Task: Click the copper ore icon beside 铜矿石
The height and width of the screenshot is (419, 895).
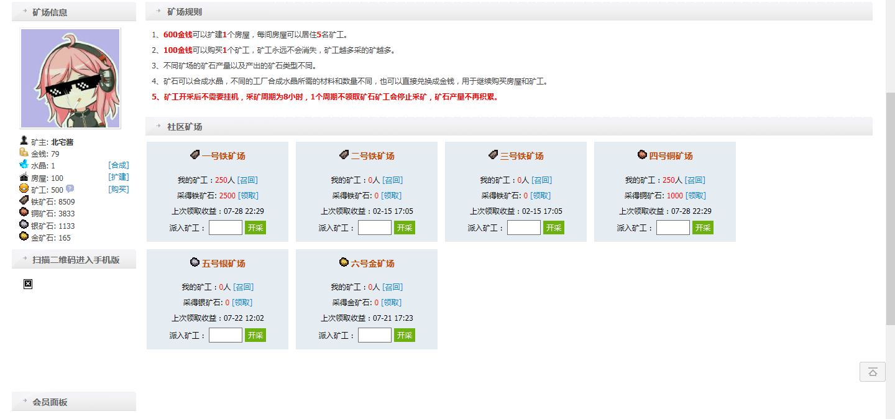Action: coord(24,213)
